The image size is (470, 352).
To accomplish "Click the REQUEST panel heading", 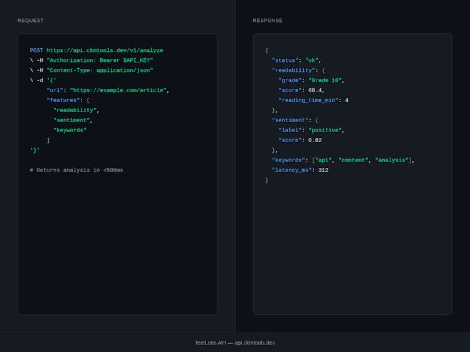I will coord(31,21).
